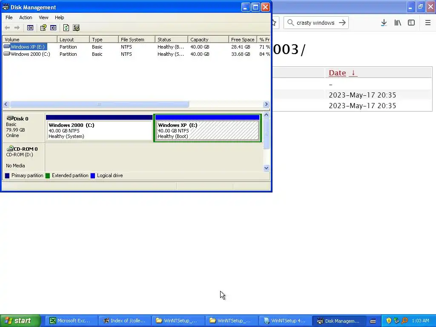
Task: Click the volume list scroll left arrow
Action: tap(6, 104)
